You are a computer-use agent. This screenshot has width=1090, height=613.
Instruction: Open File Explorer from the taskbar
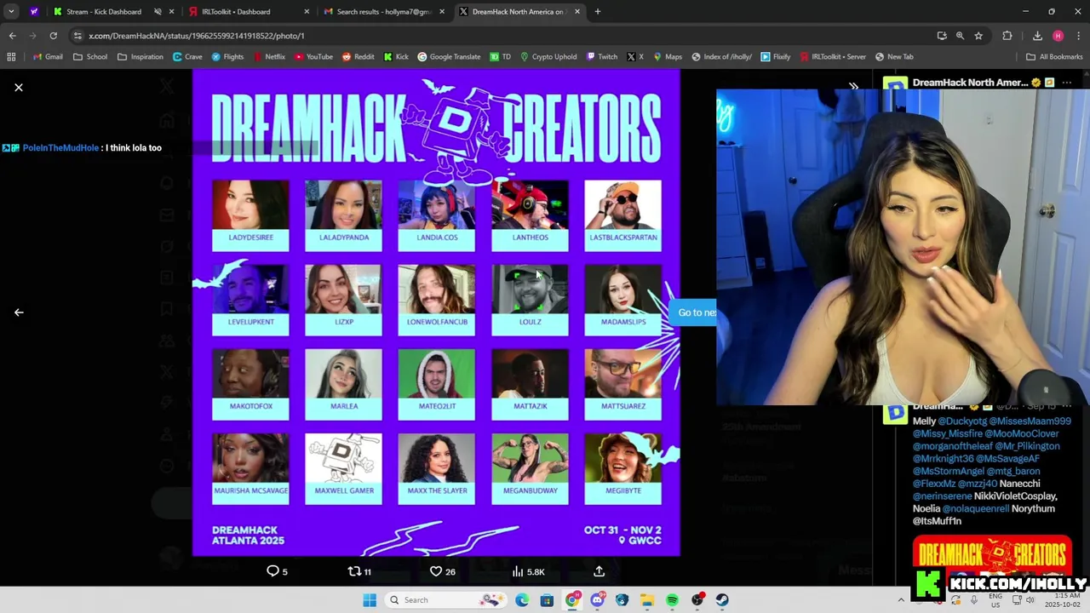click(647, 600)
